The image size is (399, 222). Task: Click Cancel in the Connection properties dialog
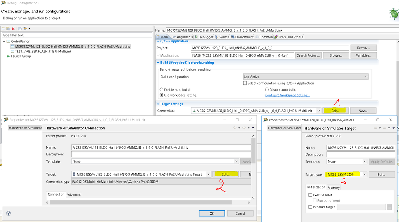coord(240,214)
